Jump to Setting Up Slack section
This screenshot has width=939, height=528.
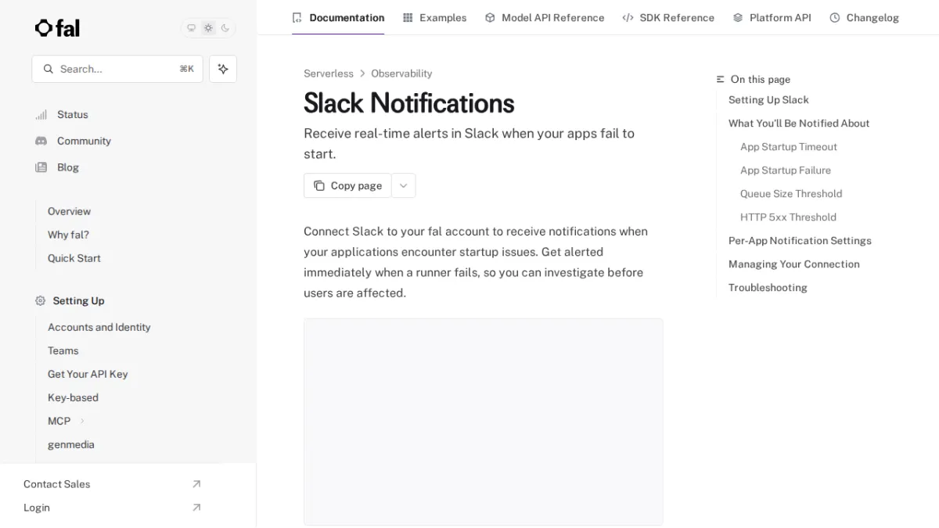click(768, 99)
